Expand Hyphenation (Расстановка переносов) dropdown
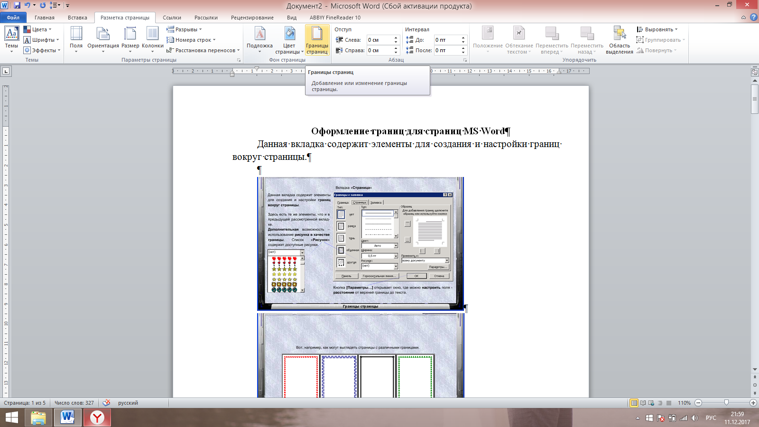Image resolution: width=759 pixels, height=427 pixels. coord(203,50)
